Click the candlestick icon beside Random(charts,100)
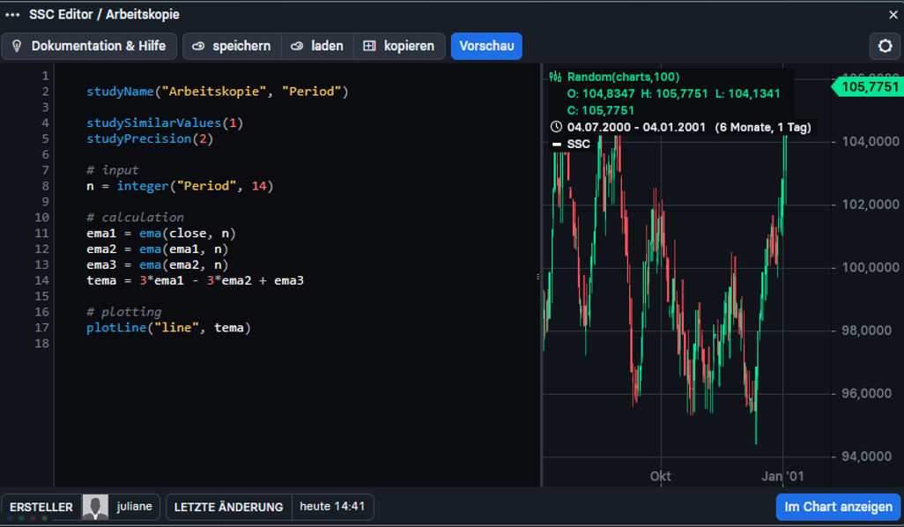 (x=555, y=77)
